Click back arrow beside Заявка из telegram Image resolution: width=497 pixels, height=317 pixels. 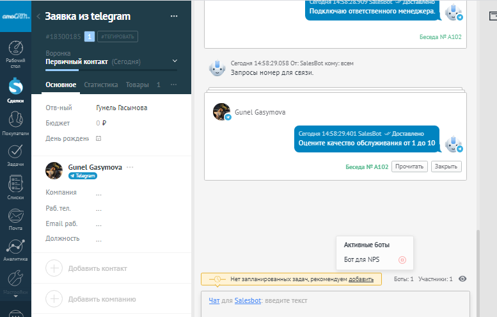[38, 17]
